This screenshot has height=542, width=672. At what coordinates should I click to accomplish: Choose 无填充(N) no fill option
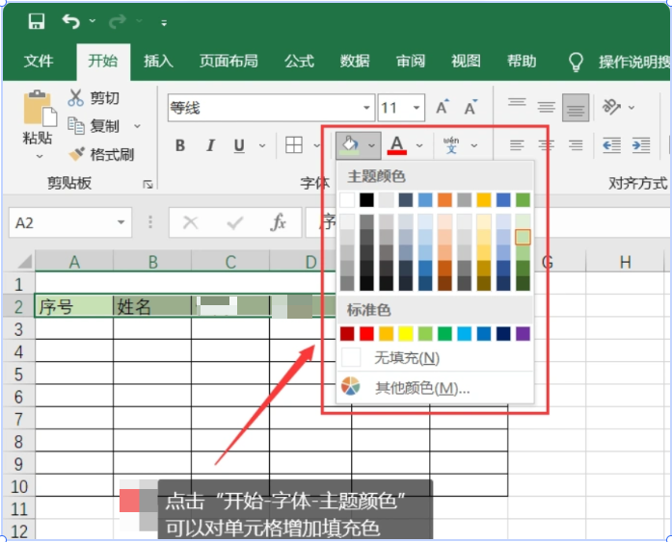[x=435, y=357]
